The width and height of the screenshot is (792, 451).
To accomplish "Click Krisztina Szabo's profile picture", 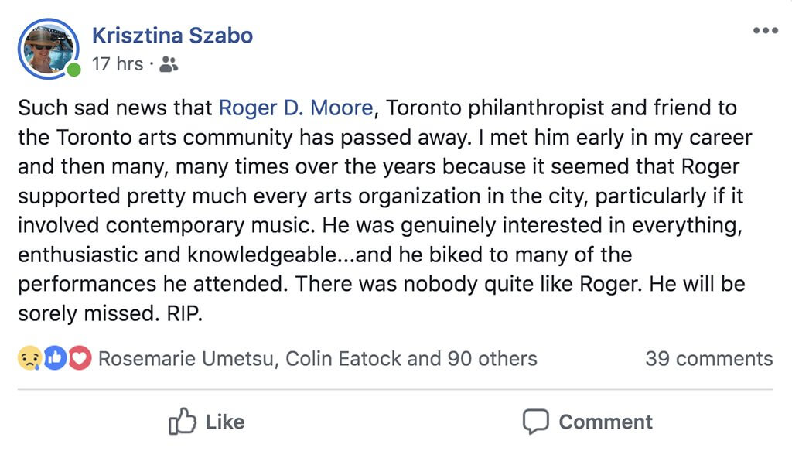I will pos(48,49).
